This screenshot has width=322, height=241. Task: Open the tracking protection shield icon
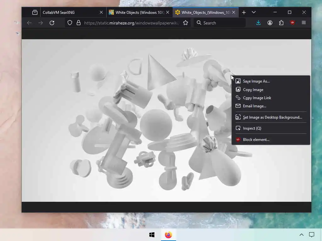70,23
